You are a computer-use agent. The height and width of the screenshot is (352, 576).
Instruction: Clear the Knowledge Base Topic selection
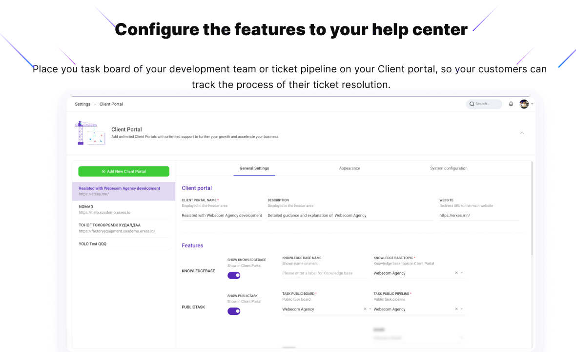pyautogui.click(x=456, y=273)
